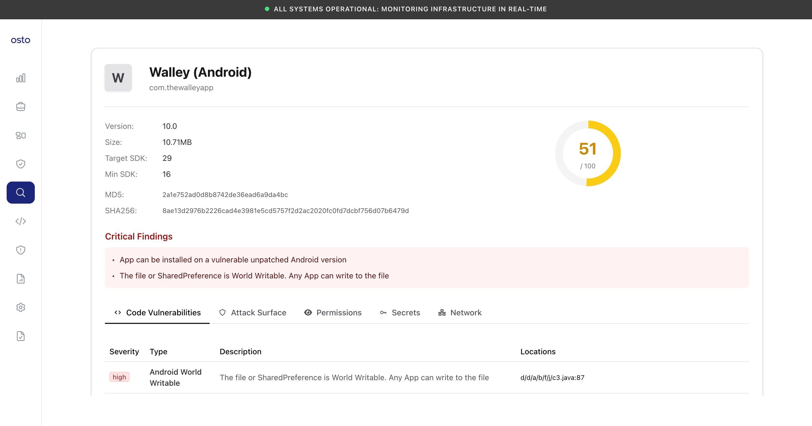Click finding about vulnerable unpatched Android version
Screen dimensions: 812x426
point(233,260)
